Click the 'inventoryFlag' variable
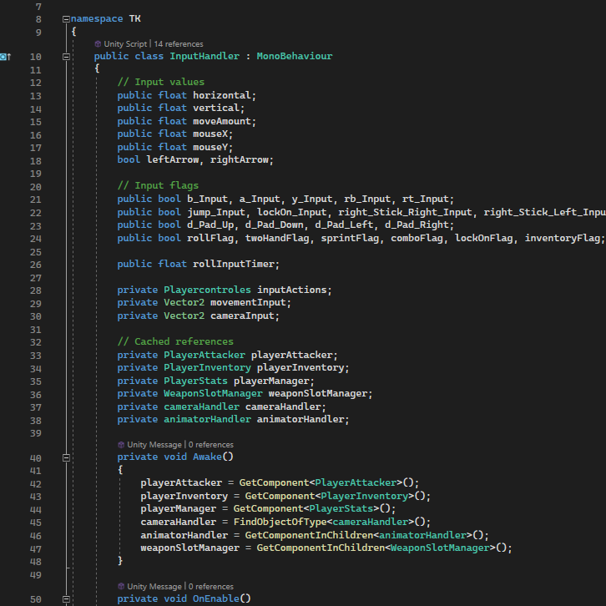The height and width of the screenshot is (606, 606). pos(563,238)
